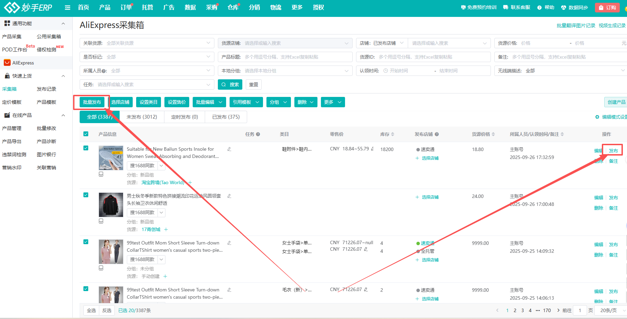This screenshot has height=319, width=627.
Task: Click the 妙手ERP logo
Action: (28, 8)
